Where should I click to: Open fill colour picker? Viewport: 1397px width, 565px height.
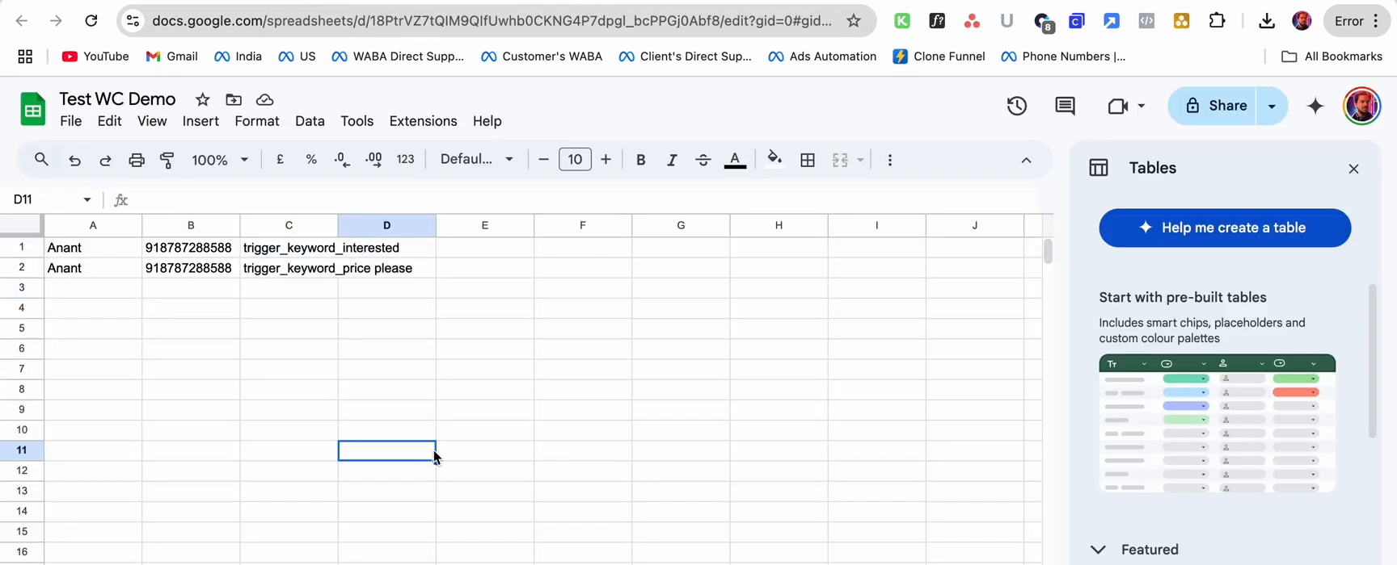coord(774,159)
